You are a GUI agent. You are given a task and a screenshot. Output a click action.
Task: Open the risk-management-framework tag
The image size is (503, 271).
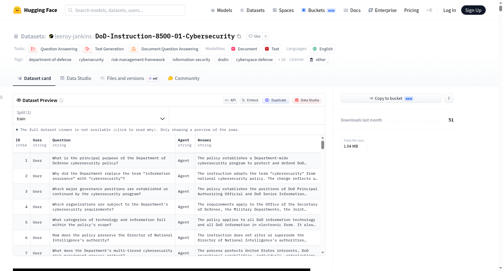coord(138,59)
